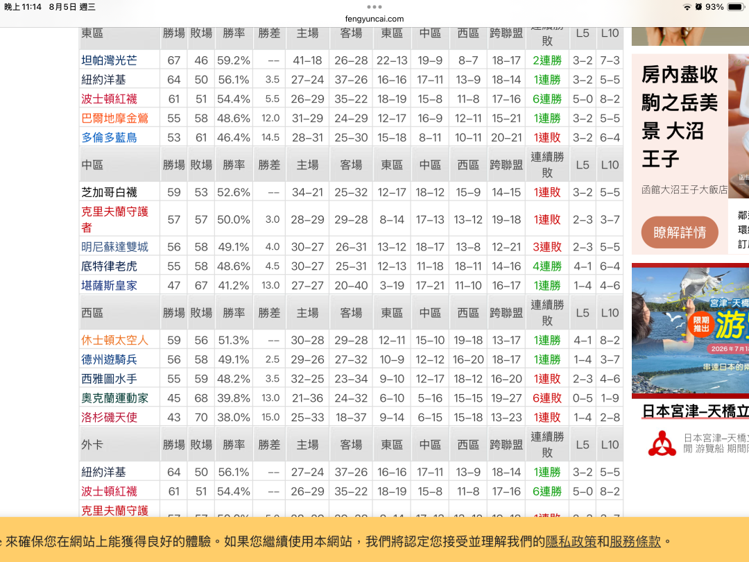Tap the Wi-Fi status icon

687,7
